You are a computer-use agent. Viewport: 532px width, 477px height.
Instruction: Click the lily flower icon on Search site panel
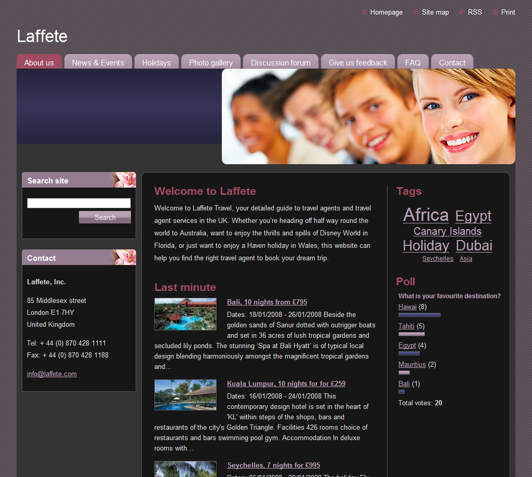coord(125,180)
